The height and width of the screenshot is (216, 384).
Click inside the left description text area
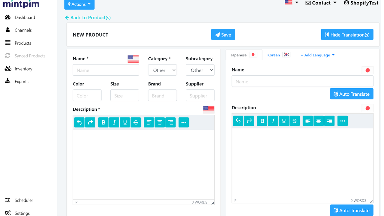coord(143,165)
